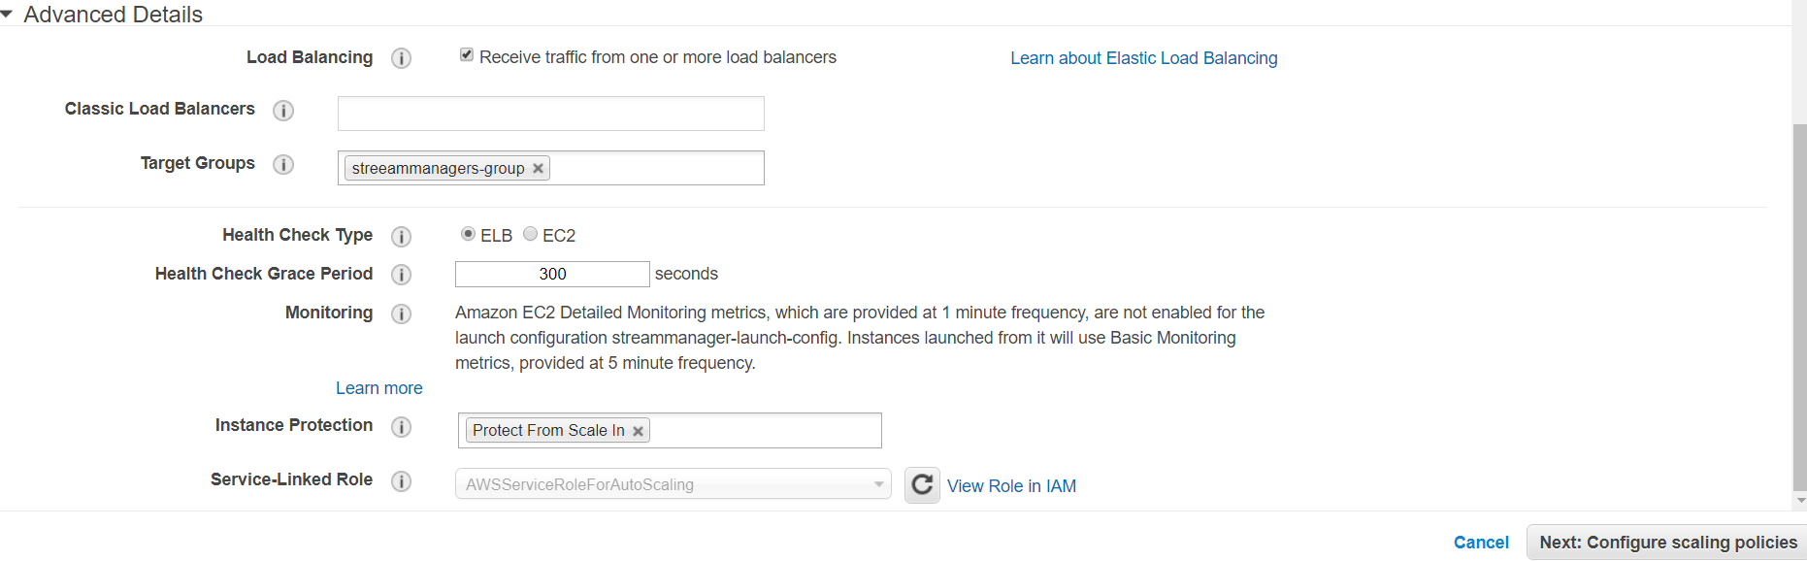Image resolution: width=1807 pixels, height=561 pixels.
Task: Remove streeammanagers-group target group tag
Action: (x=538, y=168)
